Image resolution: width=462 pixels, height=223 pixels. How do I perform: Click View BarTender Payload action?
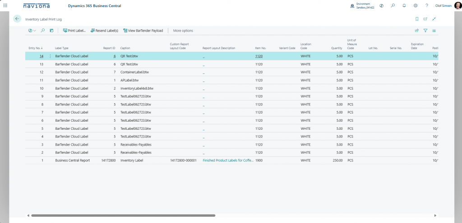(x=143, y=31)
